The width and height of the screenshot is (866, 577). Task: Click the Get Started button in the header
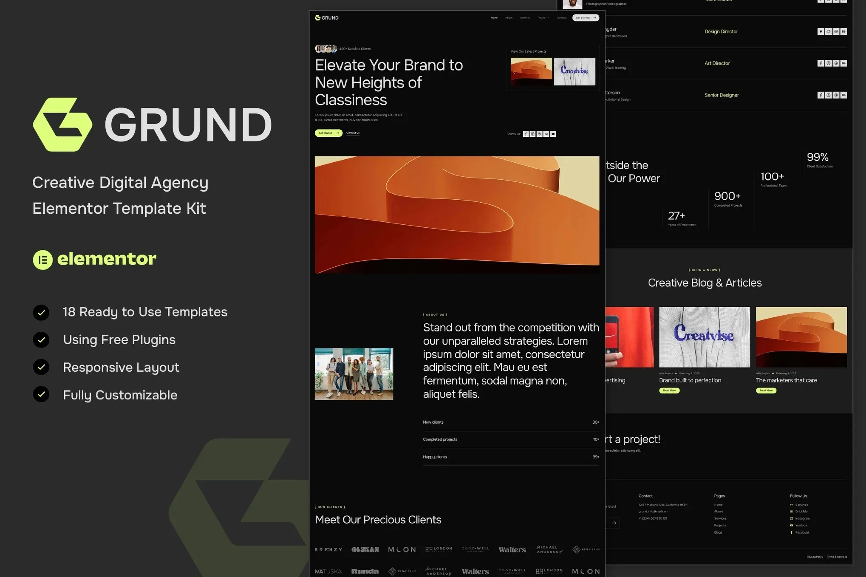tap(585, 17)
